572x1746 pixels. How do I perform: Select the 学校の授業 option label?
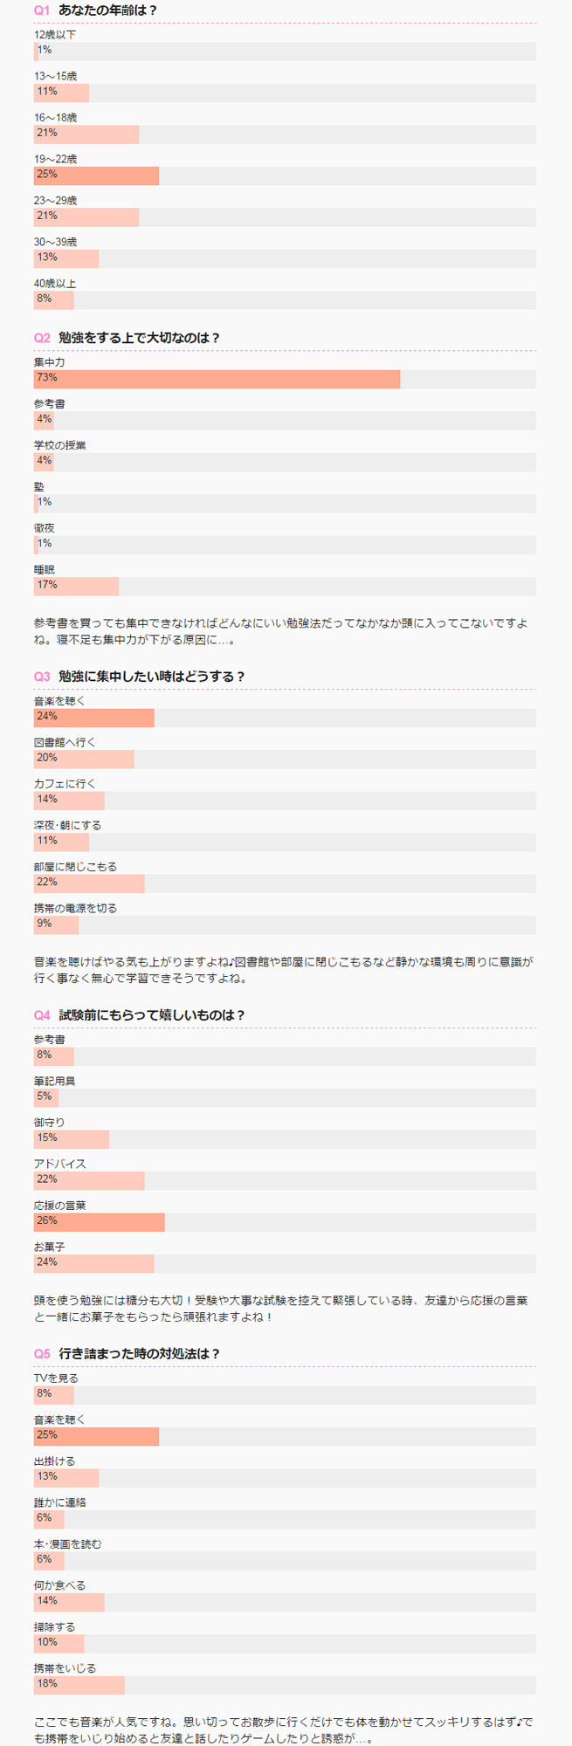coord(60,445)
